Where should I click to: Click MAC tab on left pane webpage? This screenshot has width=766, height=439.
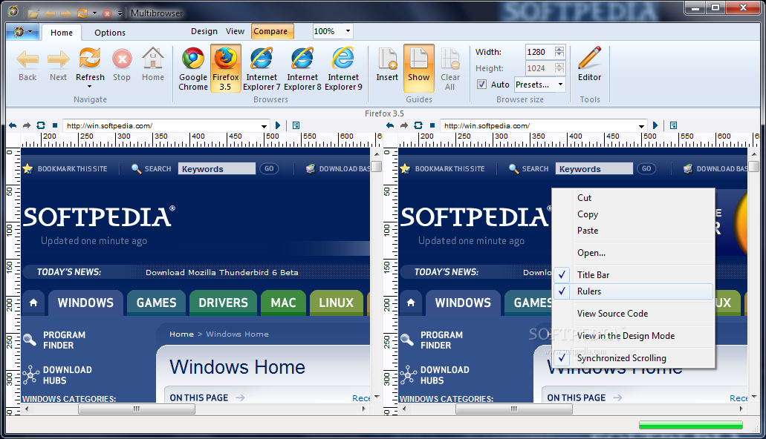(x=283, y=303)
